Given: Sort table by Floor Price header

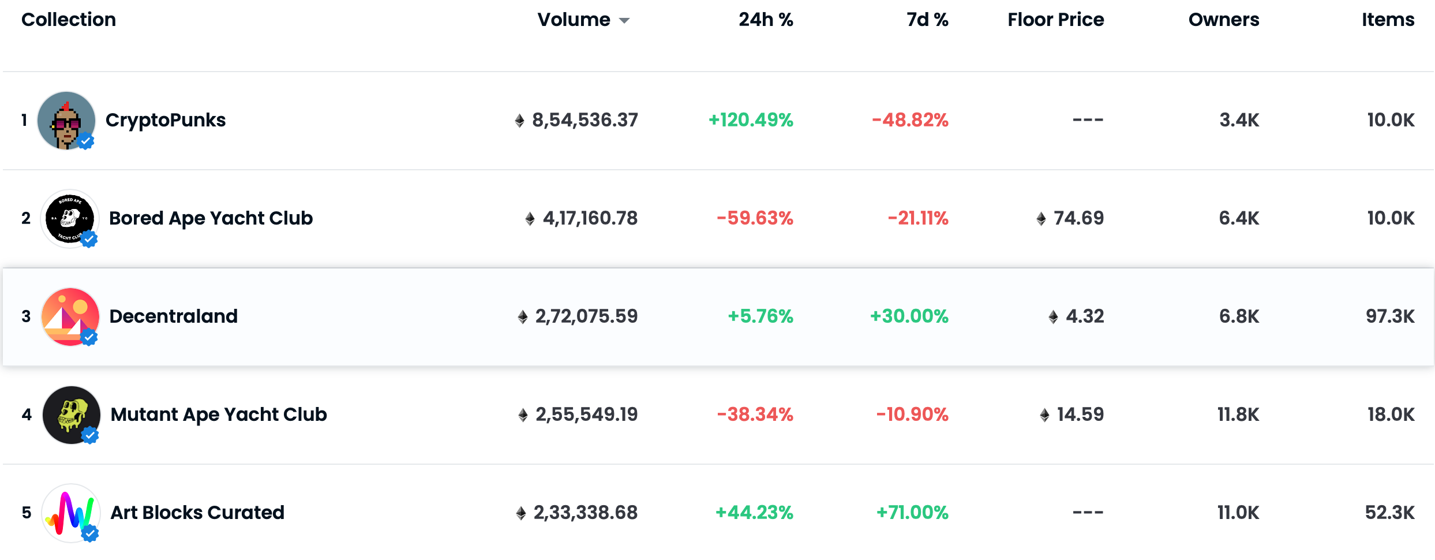Looking at the screenshot, I should pos(1055,20).
